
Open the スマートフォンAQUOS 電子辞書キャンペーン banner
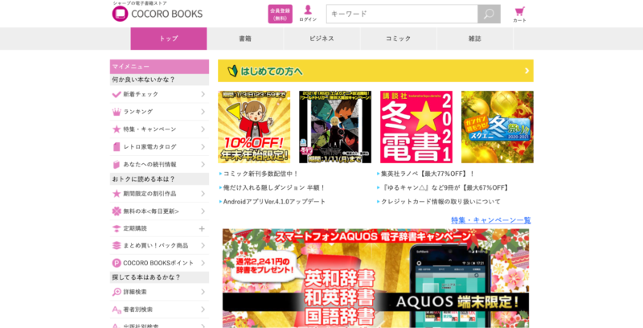375,278
